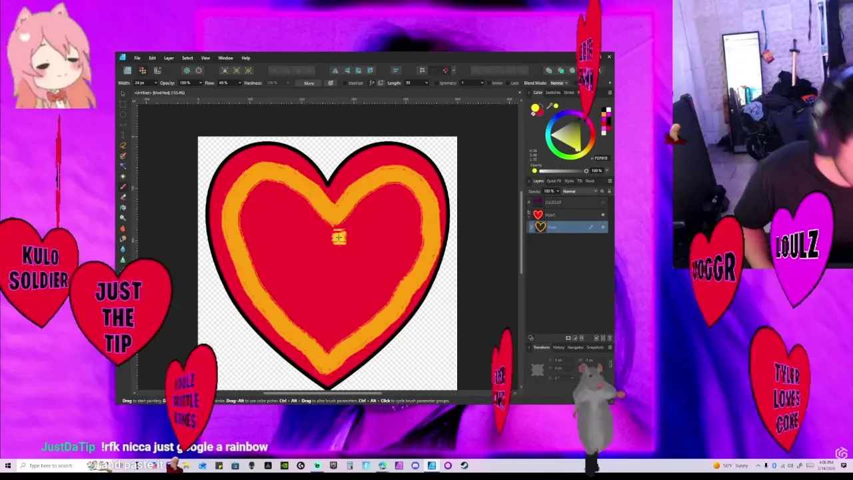Switch to the Navigator tab
Screen dimensions: 853x480
click(576, 347)
